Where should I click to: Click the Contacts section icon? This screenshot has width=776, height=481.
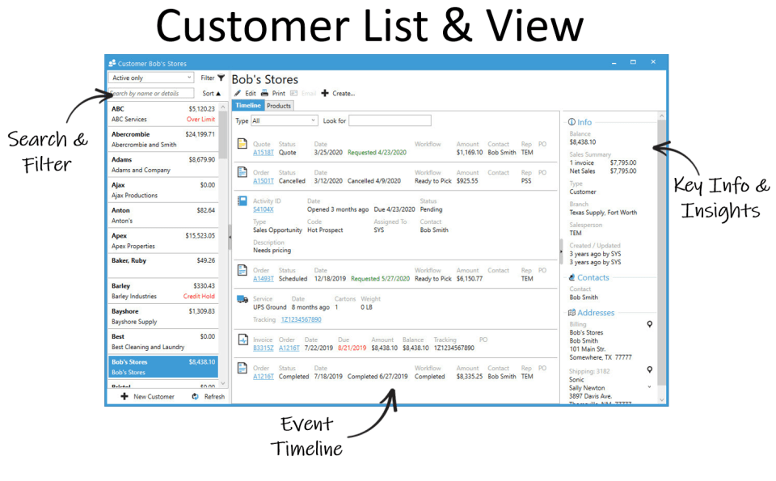click(x=571, y=277)
